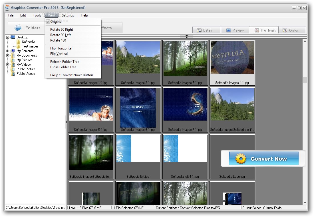Select Close Folder Tree
Screen dimensions: 314x217
click(x=73, y=67)
